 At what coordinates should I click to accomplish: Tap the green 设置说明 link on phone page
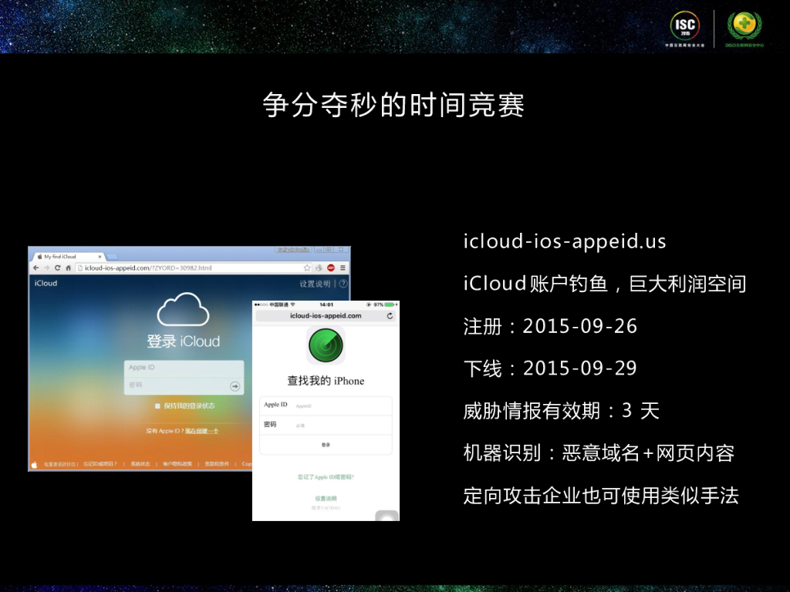pyautogui.click(x=326, y=499)
